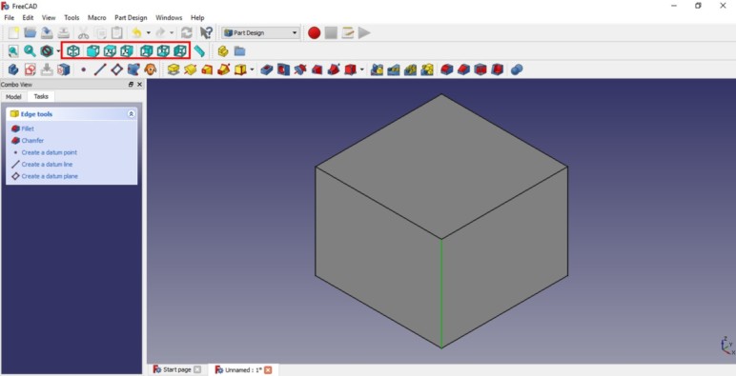Click the Open document folder icon
736x376 pixels.
point(31,32)
